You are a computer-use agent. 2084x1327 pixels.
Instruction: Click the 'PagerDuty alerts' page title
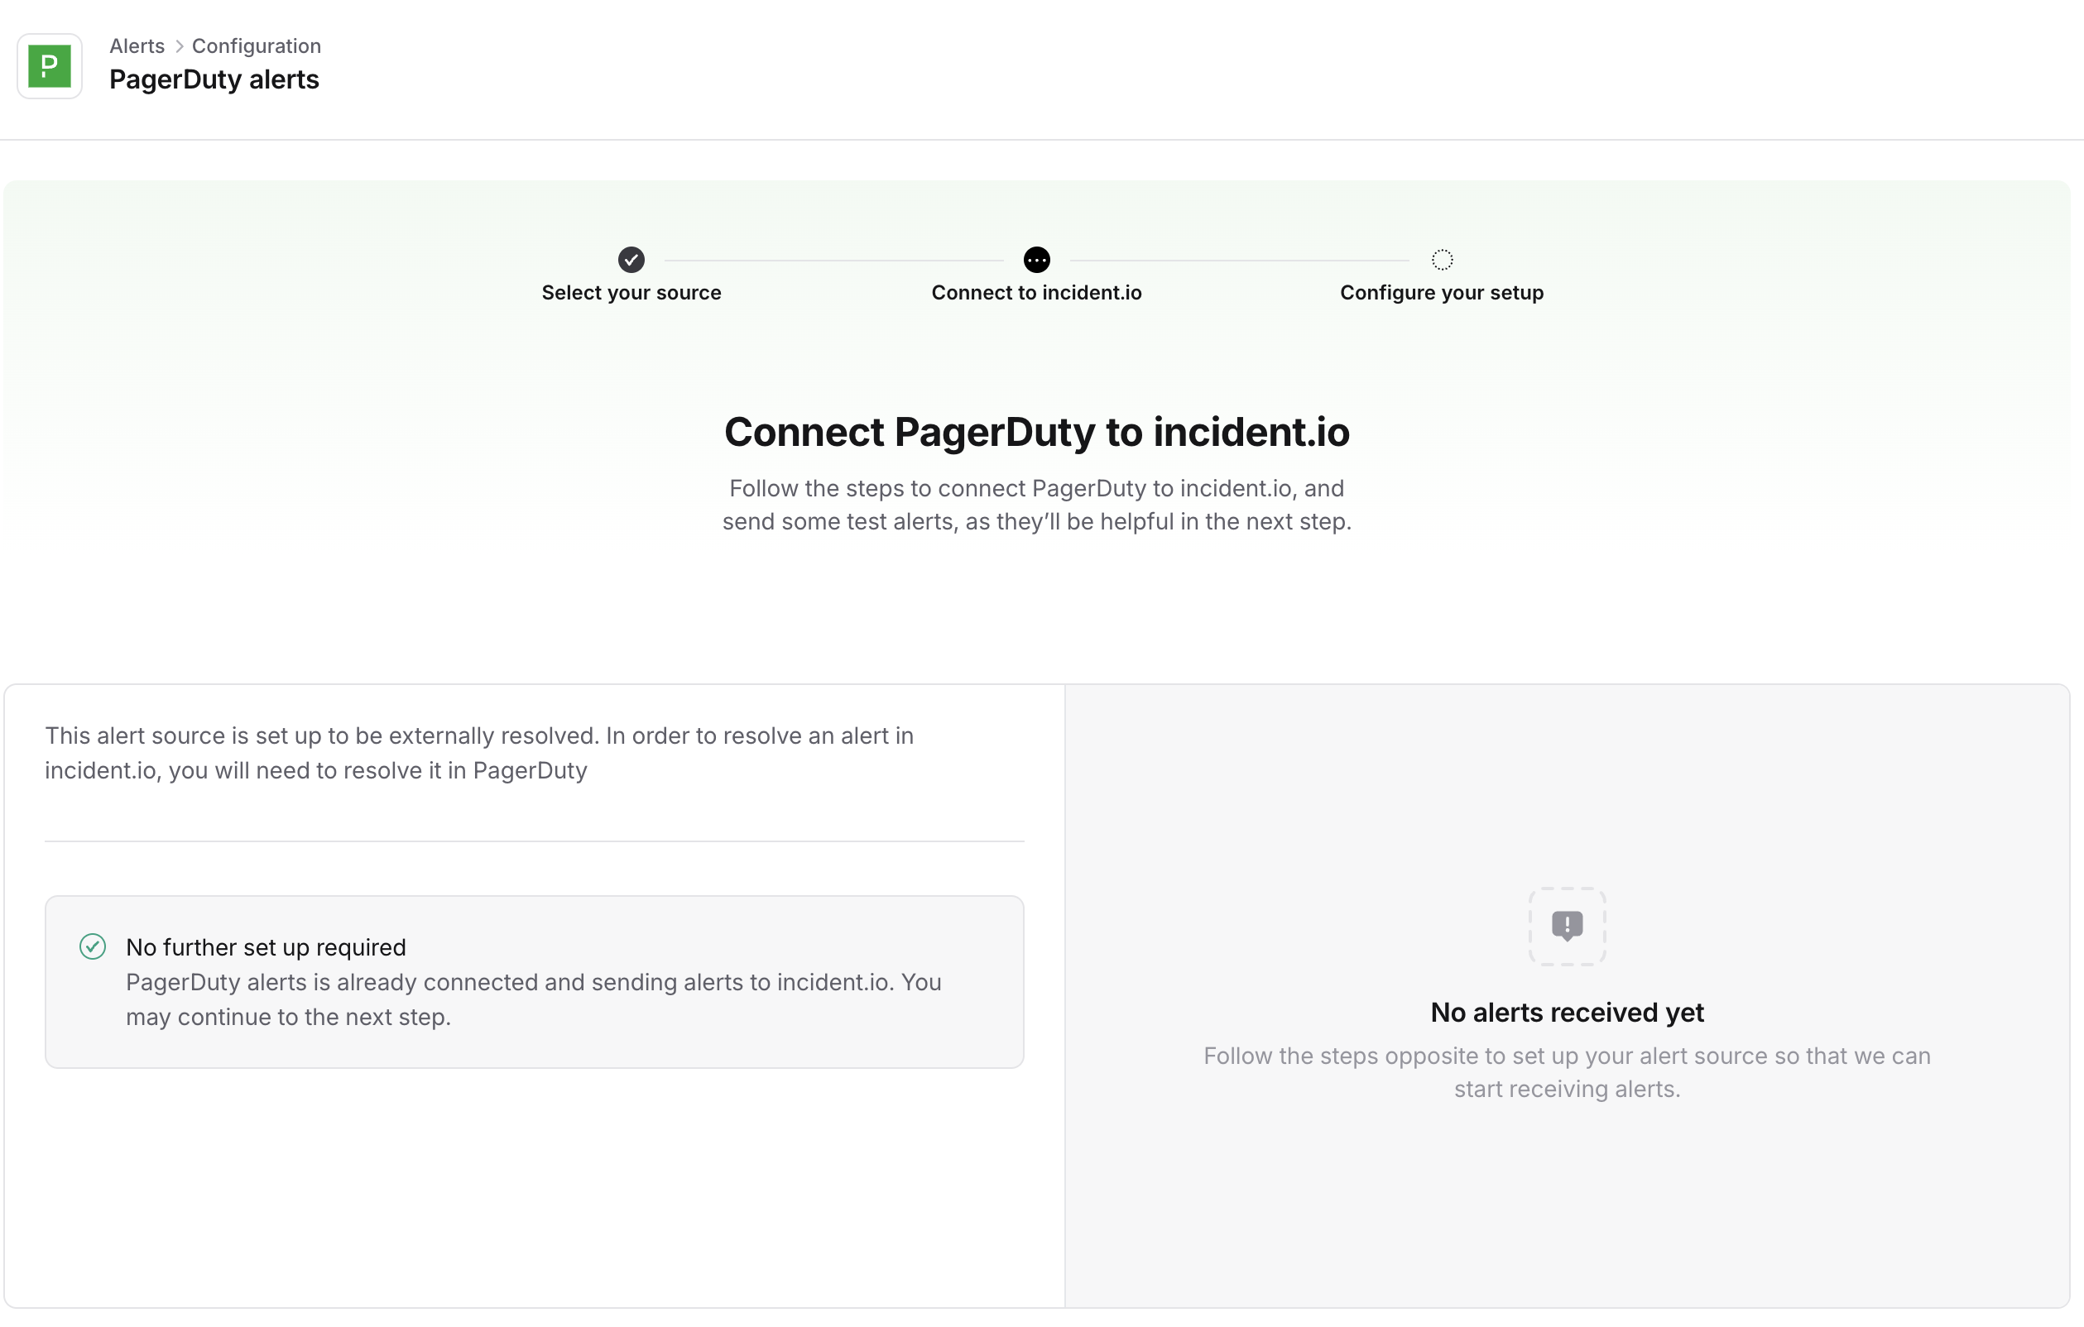click(x=214, y=79)
